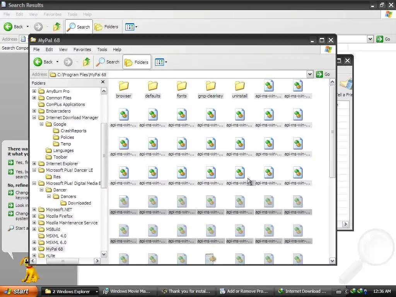Open the Help menu in MyPal 68
This screenshot has width=396, height=297.
point(117,49)
